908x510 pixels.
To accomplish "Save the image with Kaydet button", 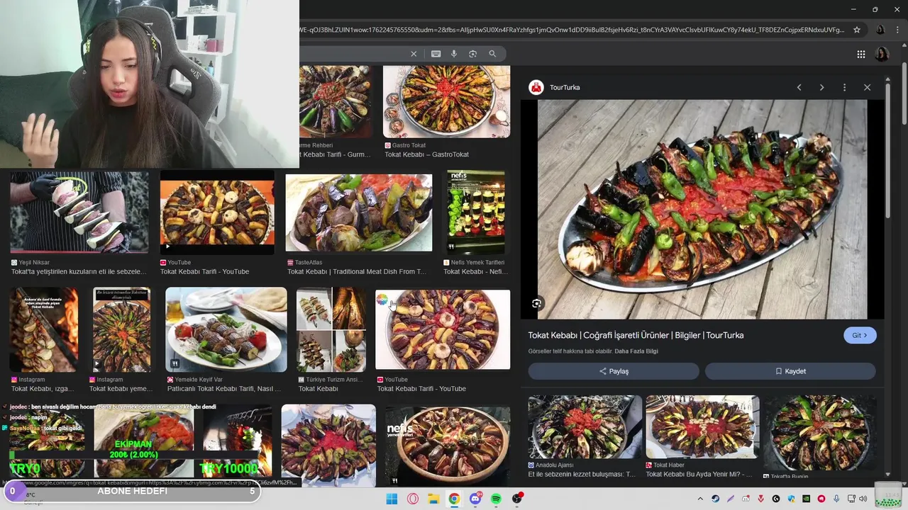I will 790,371.
